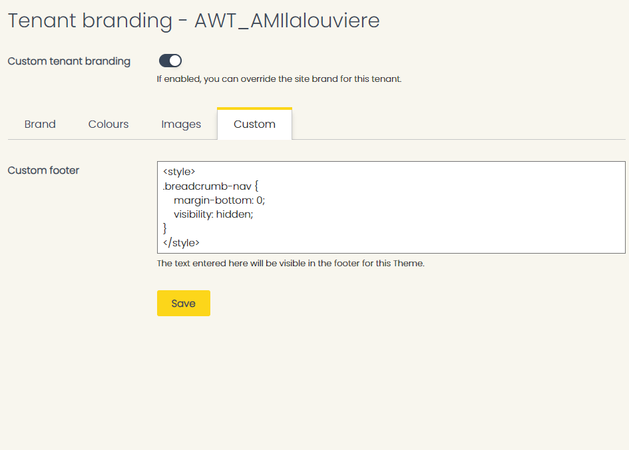
Task: Select the active Custom tab
Action: tap(254, 124)
